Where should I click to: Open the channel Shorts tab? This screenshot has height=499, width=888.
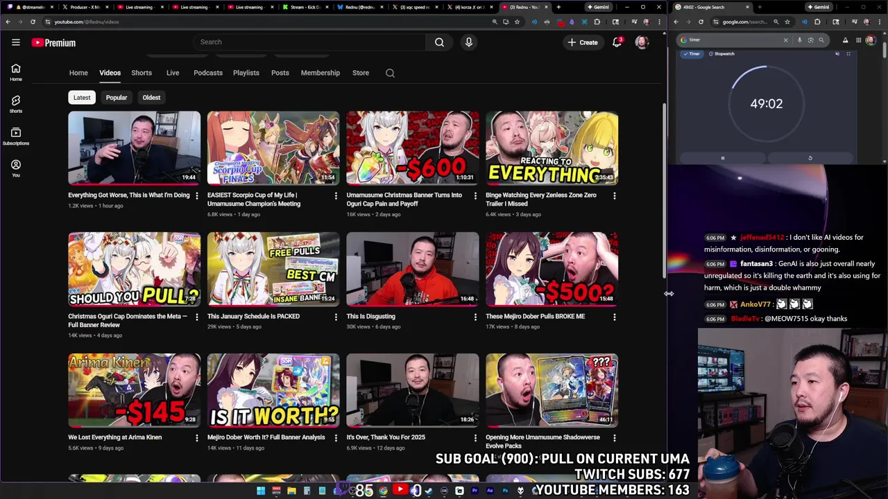tap(142, 73)
